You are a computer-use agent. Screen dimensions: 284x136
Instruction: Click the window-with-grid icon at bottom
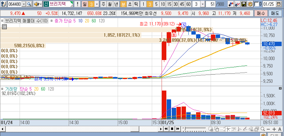click(211, 129)
